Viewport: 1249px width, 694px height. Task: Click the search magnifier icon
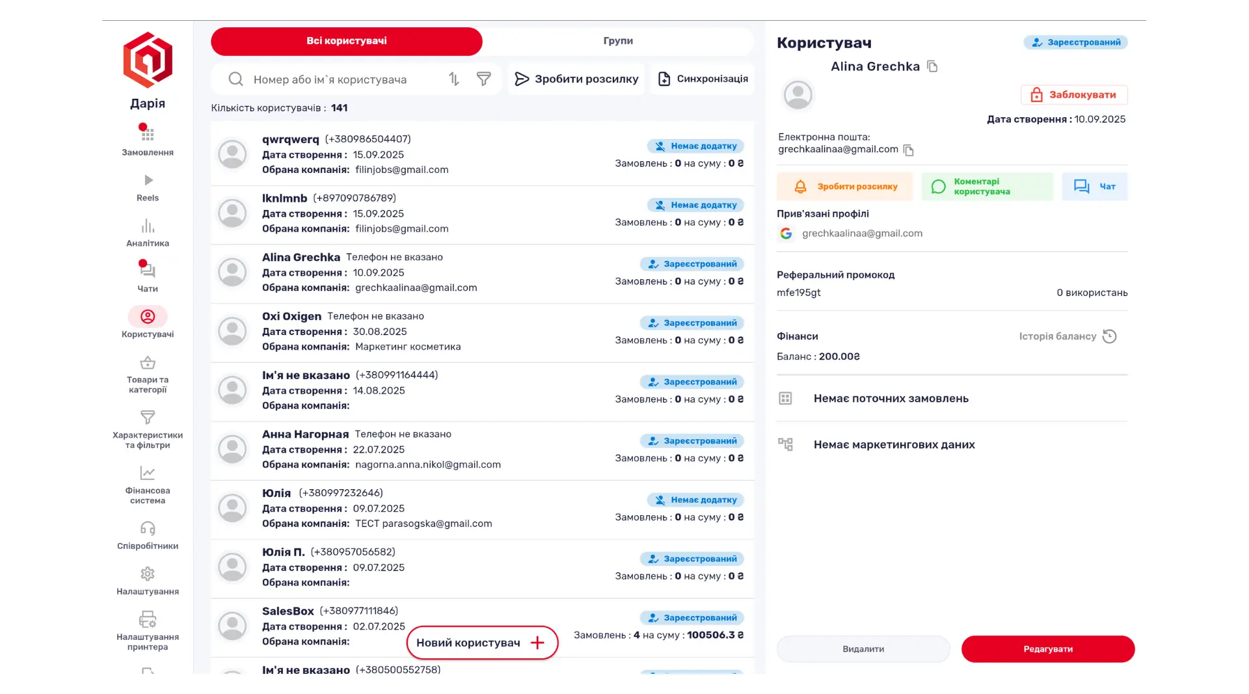[235, 79]
